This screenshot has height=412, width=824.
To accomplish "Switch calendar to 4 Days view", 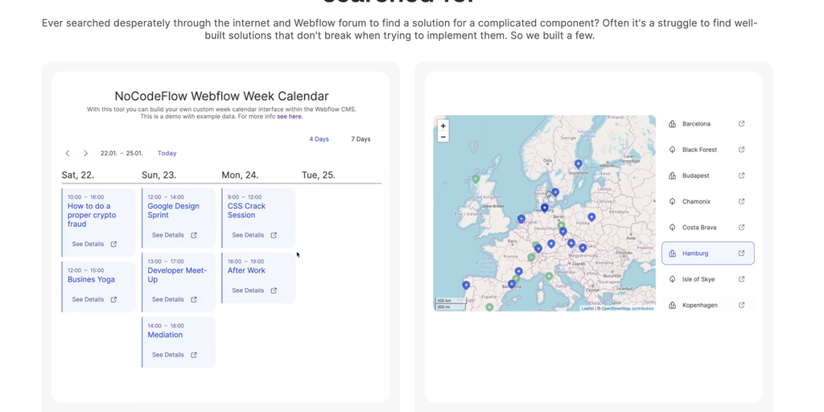I will (319, 139).
